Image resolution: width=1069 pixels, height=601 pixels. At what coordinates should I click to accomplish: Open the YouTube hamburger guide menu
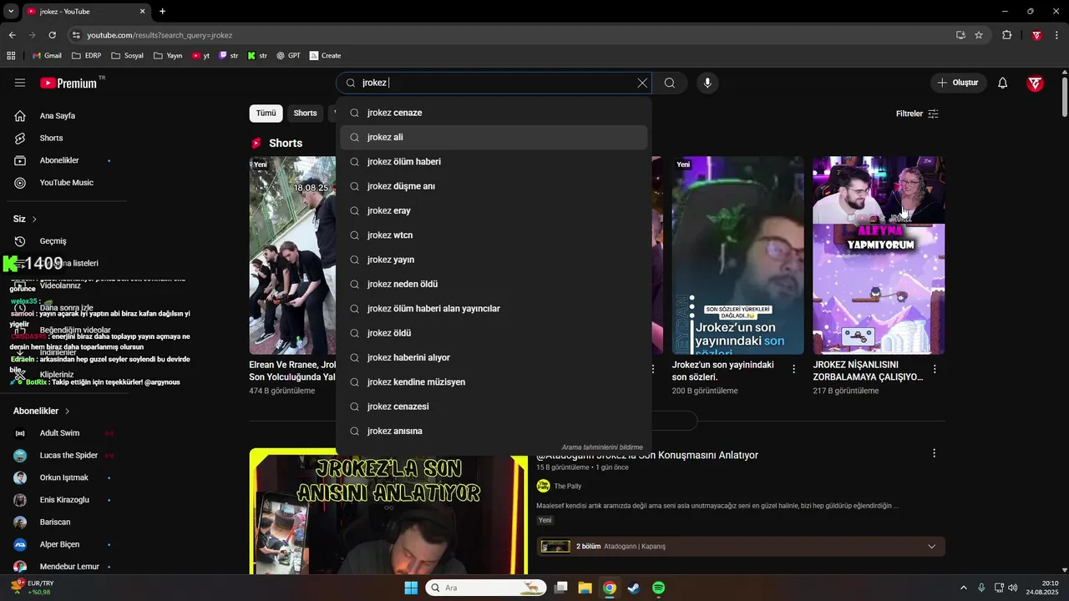(20, 83)
